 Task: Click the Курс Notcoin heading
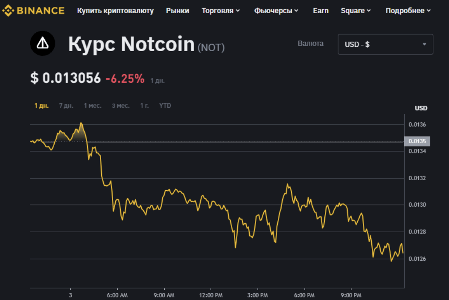pos(131,44)
